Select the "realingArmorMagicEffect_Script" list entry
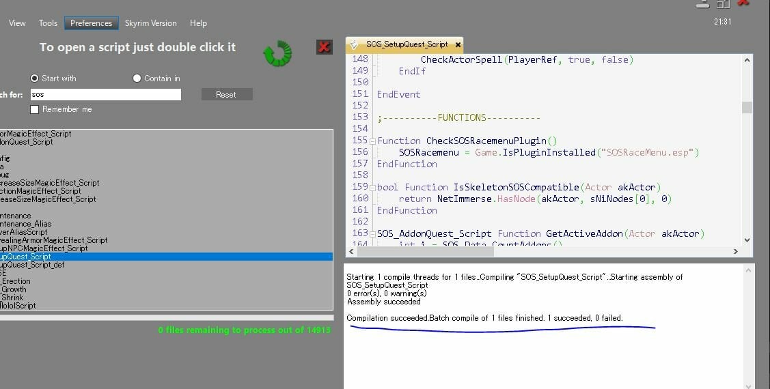 [x=53, y=240]
